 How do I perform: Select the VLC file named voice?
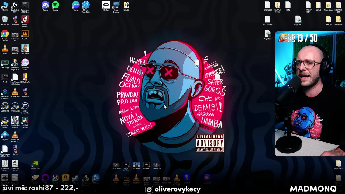click(5, 49)
